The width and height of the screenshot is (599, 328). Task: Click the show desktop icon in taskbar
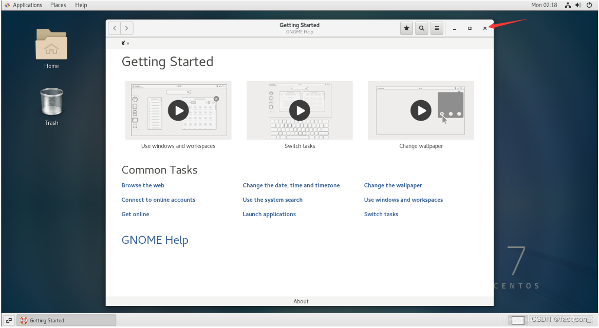tap(9, 321)
